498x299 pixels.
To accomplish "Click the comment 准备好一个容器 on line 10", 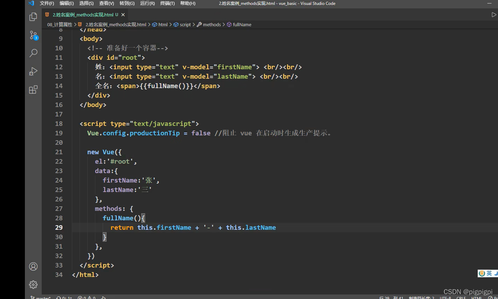I will [131, 48].
